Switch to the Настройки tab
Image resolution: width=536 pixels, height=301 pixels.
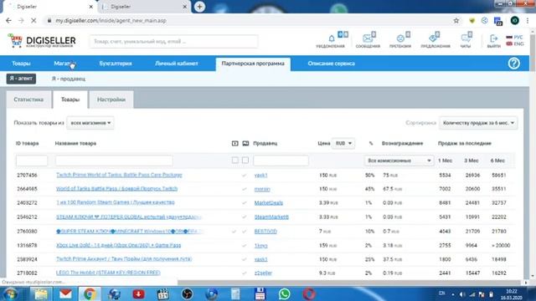pos(111,99)
